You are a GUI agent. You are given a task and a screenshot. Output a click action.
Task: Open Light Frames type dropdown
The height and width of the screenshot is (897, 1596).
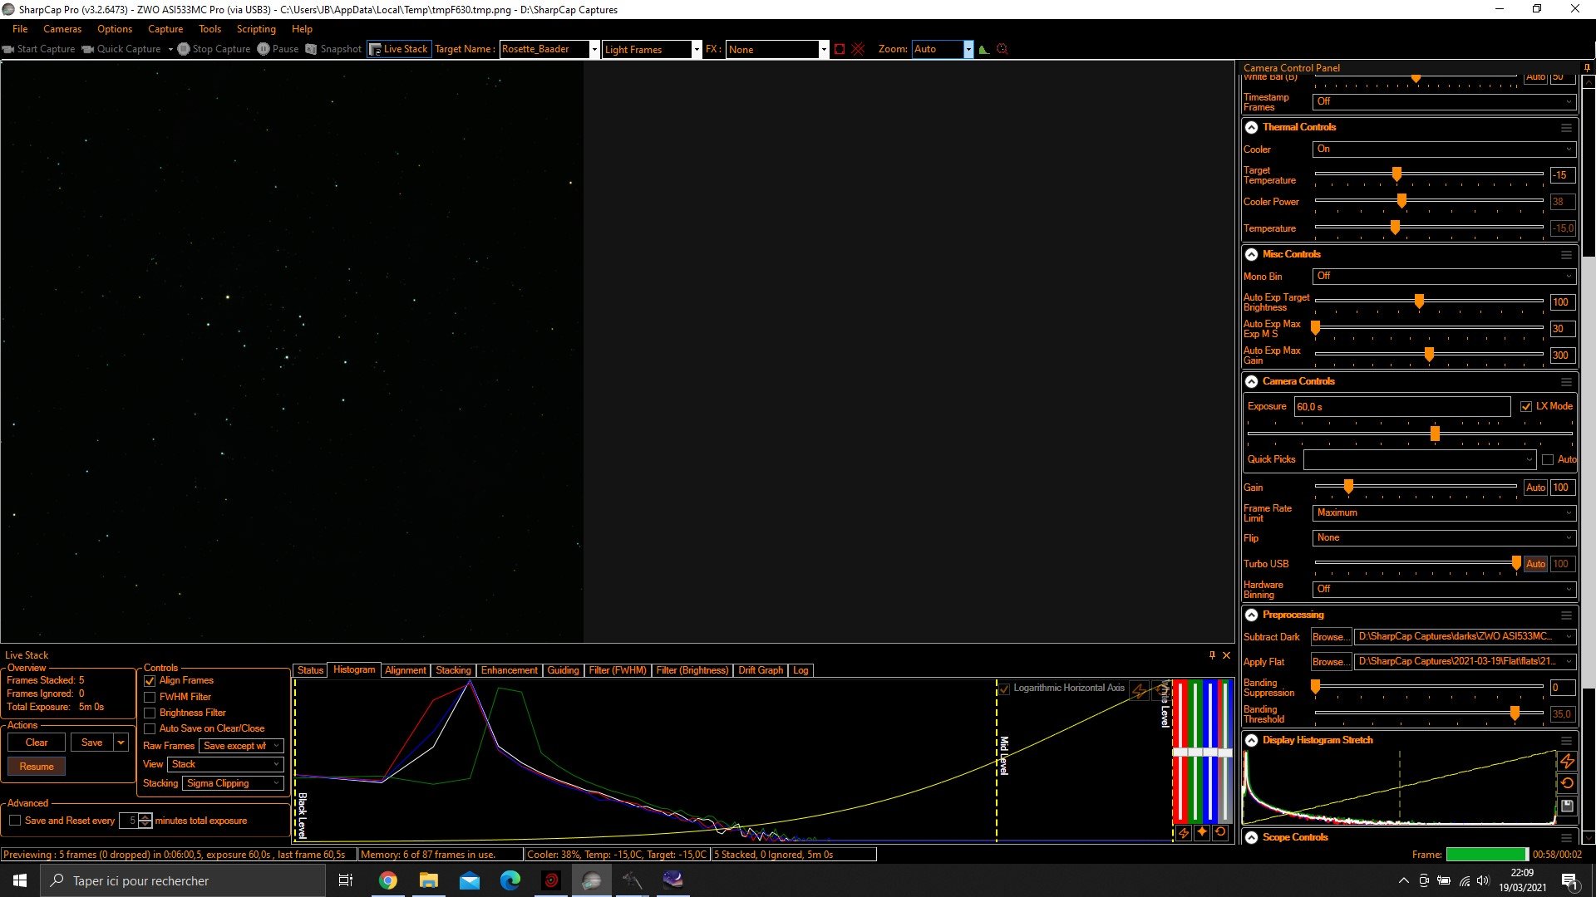650,49
